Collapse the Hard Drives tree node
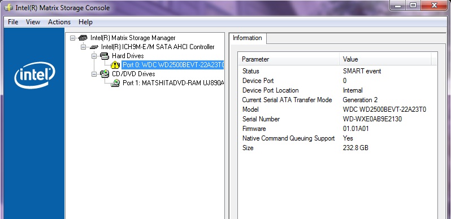 click(x=94, y=56)
